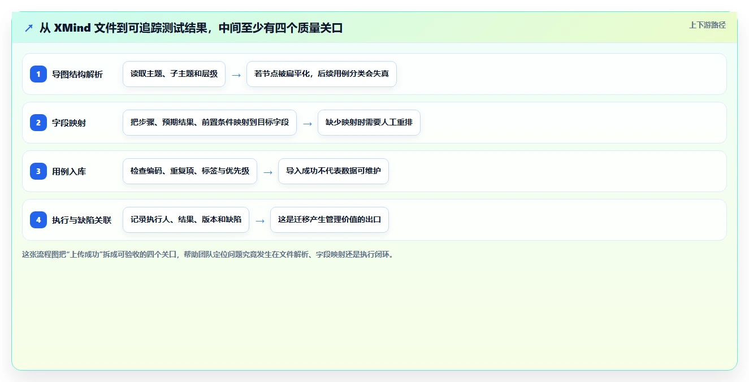The height and width of the screenshot is (382, 749).
Task: Click the 若节点被扁平化，后续用例分类会失真 box
Action: (322, 74)
